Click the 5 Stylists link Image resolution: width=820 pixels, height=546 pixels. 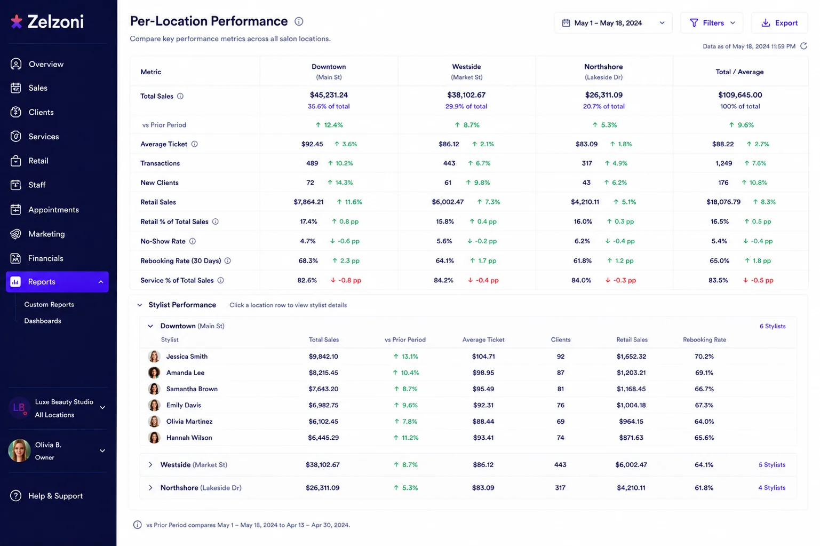(x=772, y=465)
